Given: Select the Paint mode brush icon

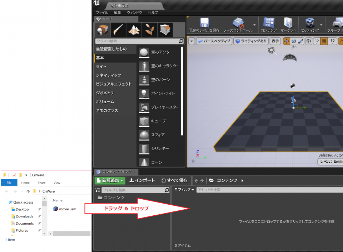Looking at the screenshot, I should [x=118, y=30].
